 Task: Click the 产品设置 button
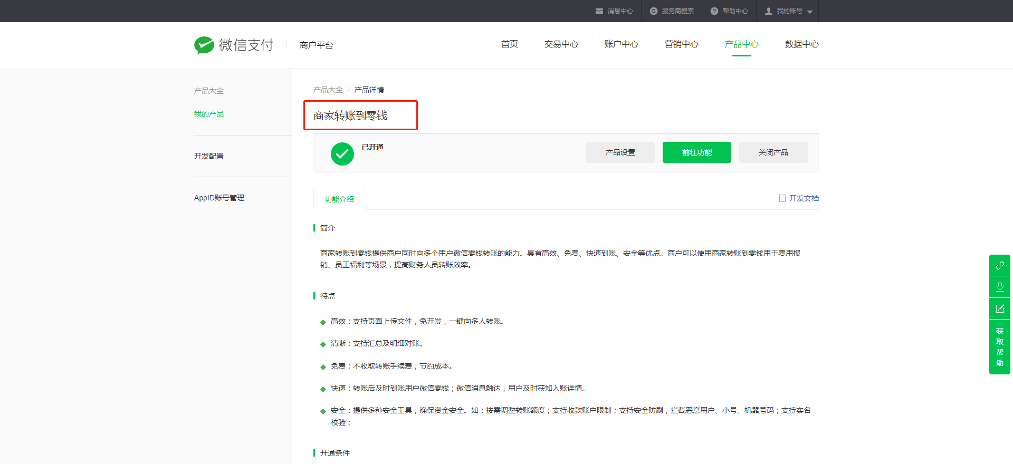click(x=620, y=152)
